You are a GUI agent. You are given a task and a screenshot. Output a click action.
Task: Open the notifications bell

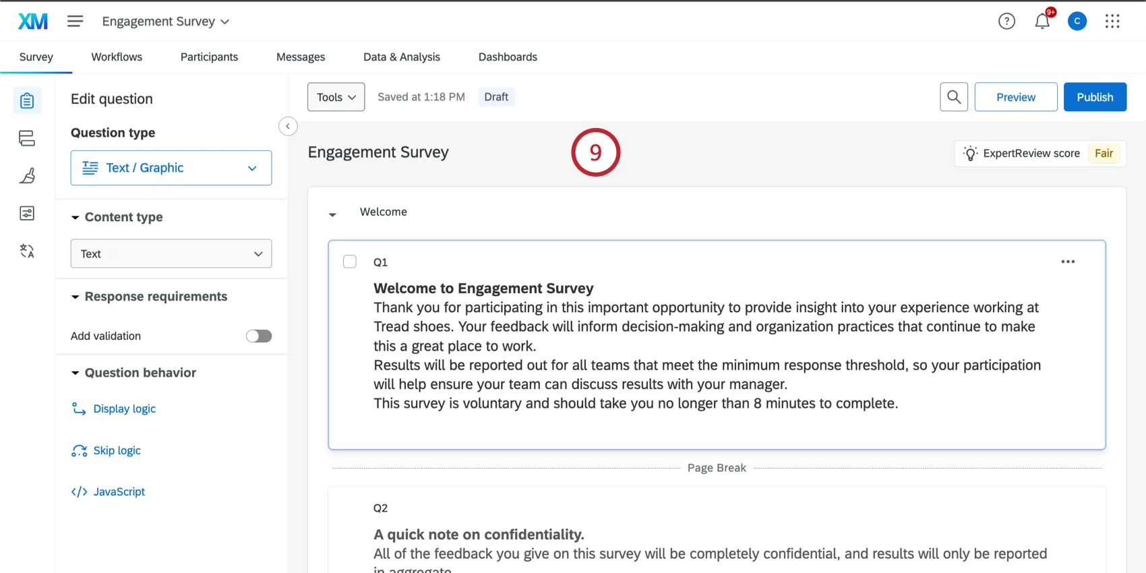pos(1042,22)
